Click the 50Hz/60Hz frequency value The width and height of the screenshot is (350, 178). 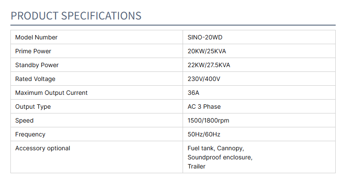pos(203,134)
